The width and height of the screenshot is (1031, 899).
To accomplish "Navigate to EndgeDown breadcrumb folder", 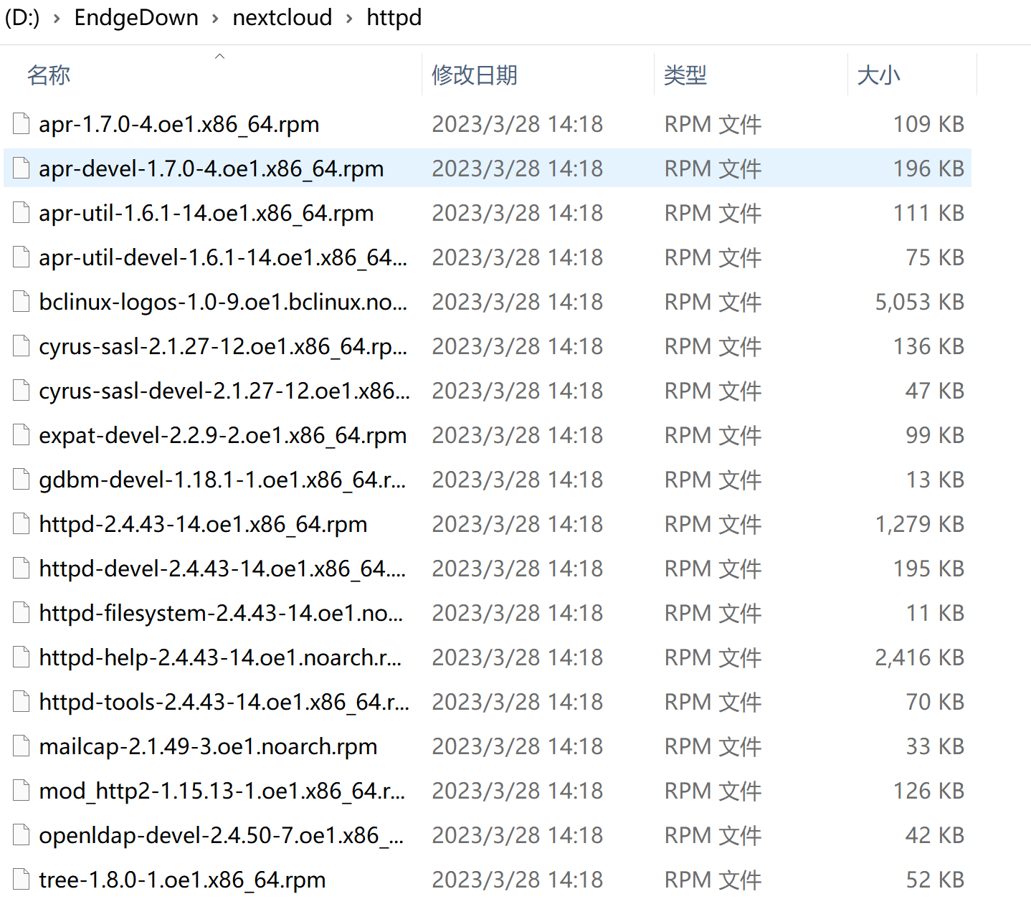I will coord(136,18).
